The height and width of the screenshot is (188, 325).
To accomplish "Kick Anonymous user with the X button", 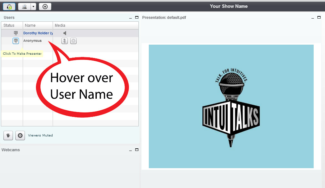I will coord(73,41).
